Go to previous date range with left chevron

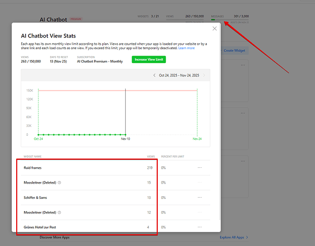click(x=154, y=75)
